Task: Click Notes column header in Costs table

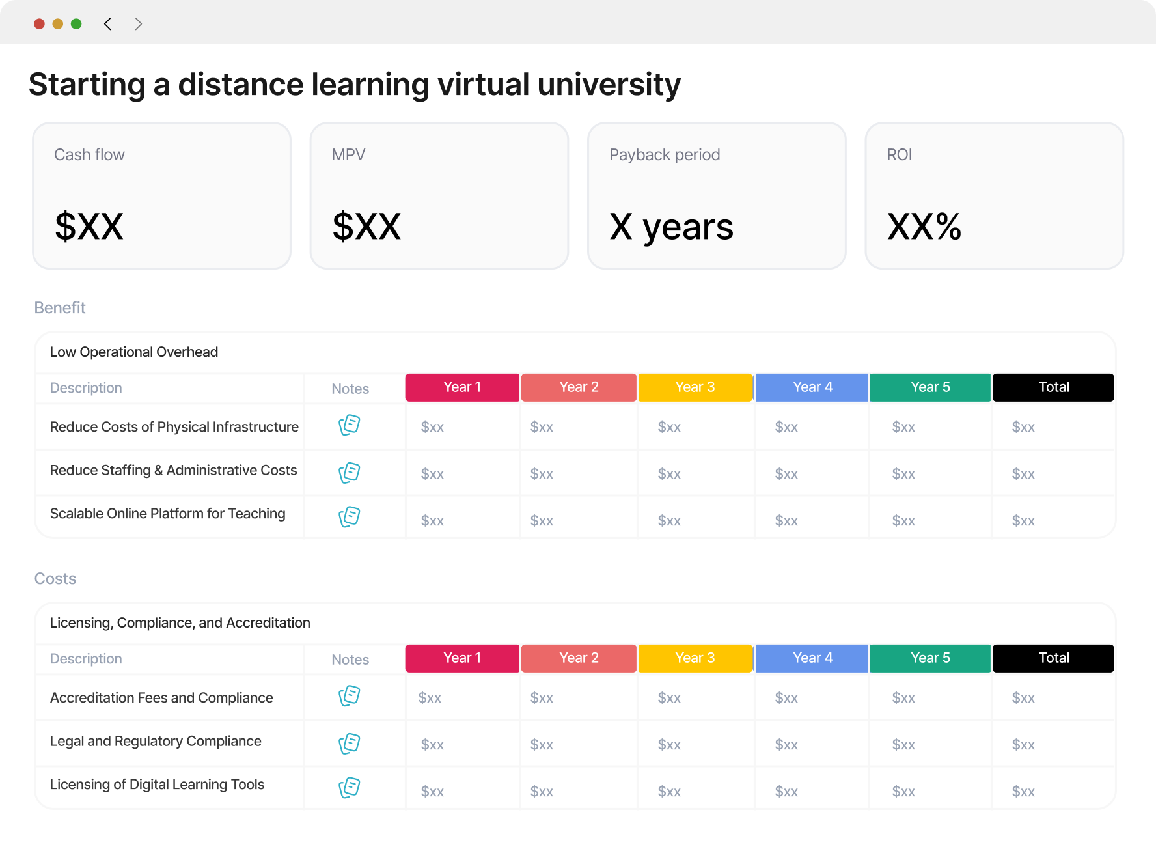Action: [350, 660]
